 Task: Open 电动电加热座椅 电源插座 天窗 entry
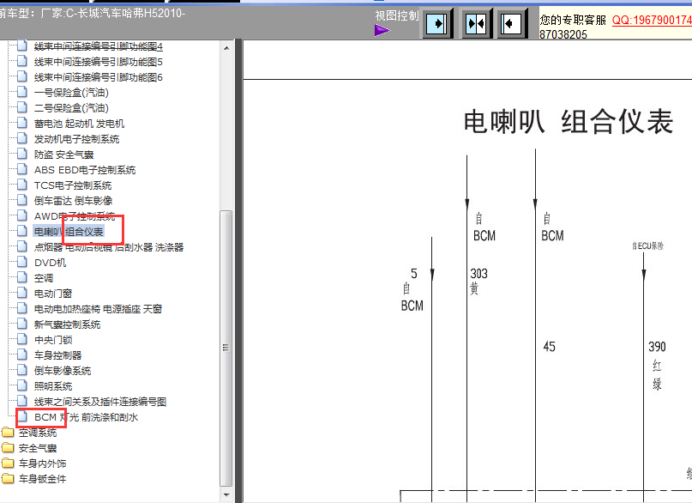point(98,309)
